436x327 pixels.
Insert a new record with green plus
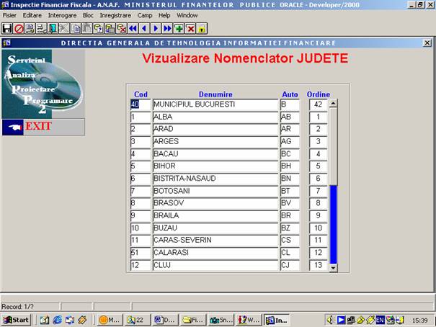(x=179, y=29)
